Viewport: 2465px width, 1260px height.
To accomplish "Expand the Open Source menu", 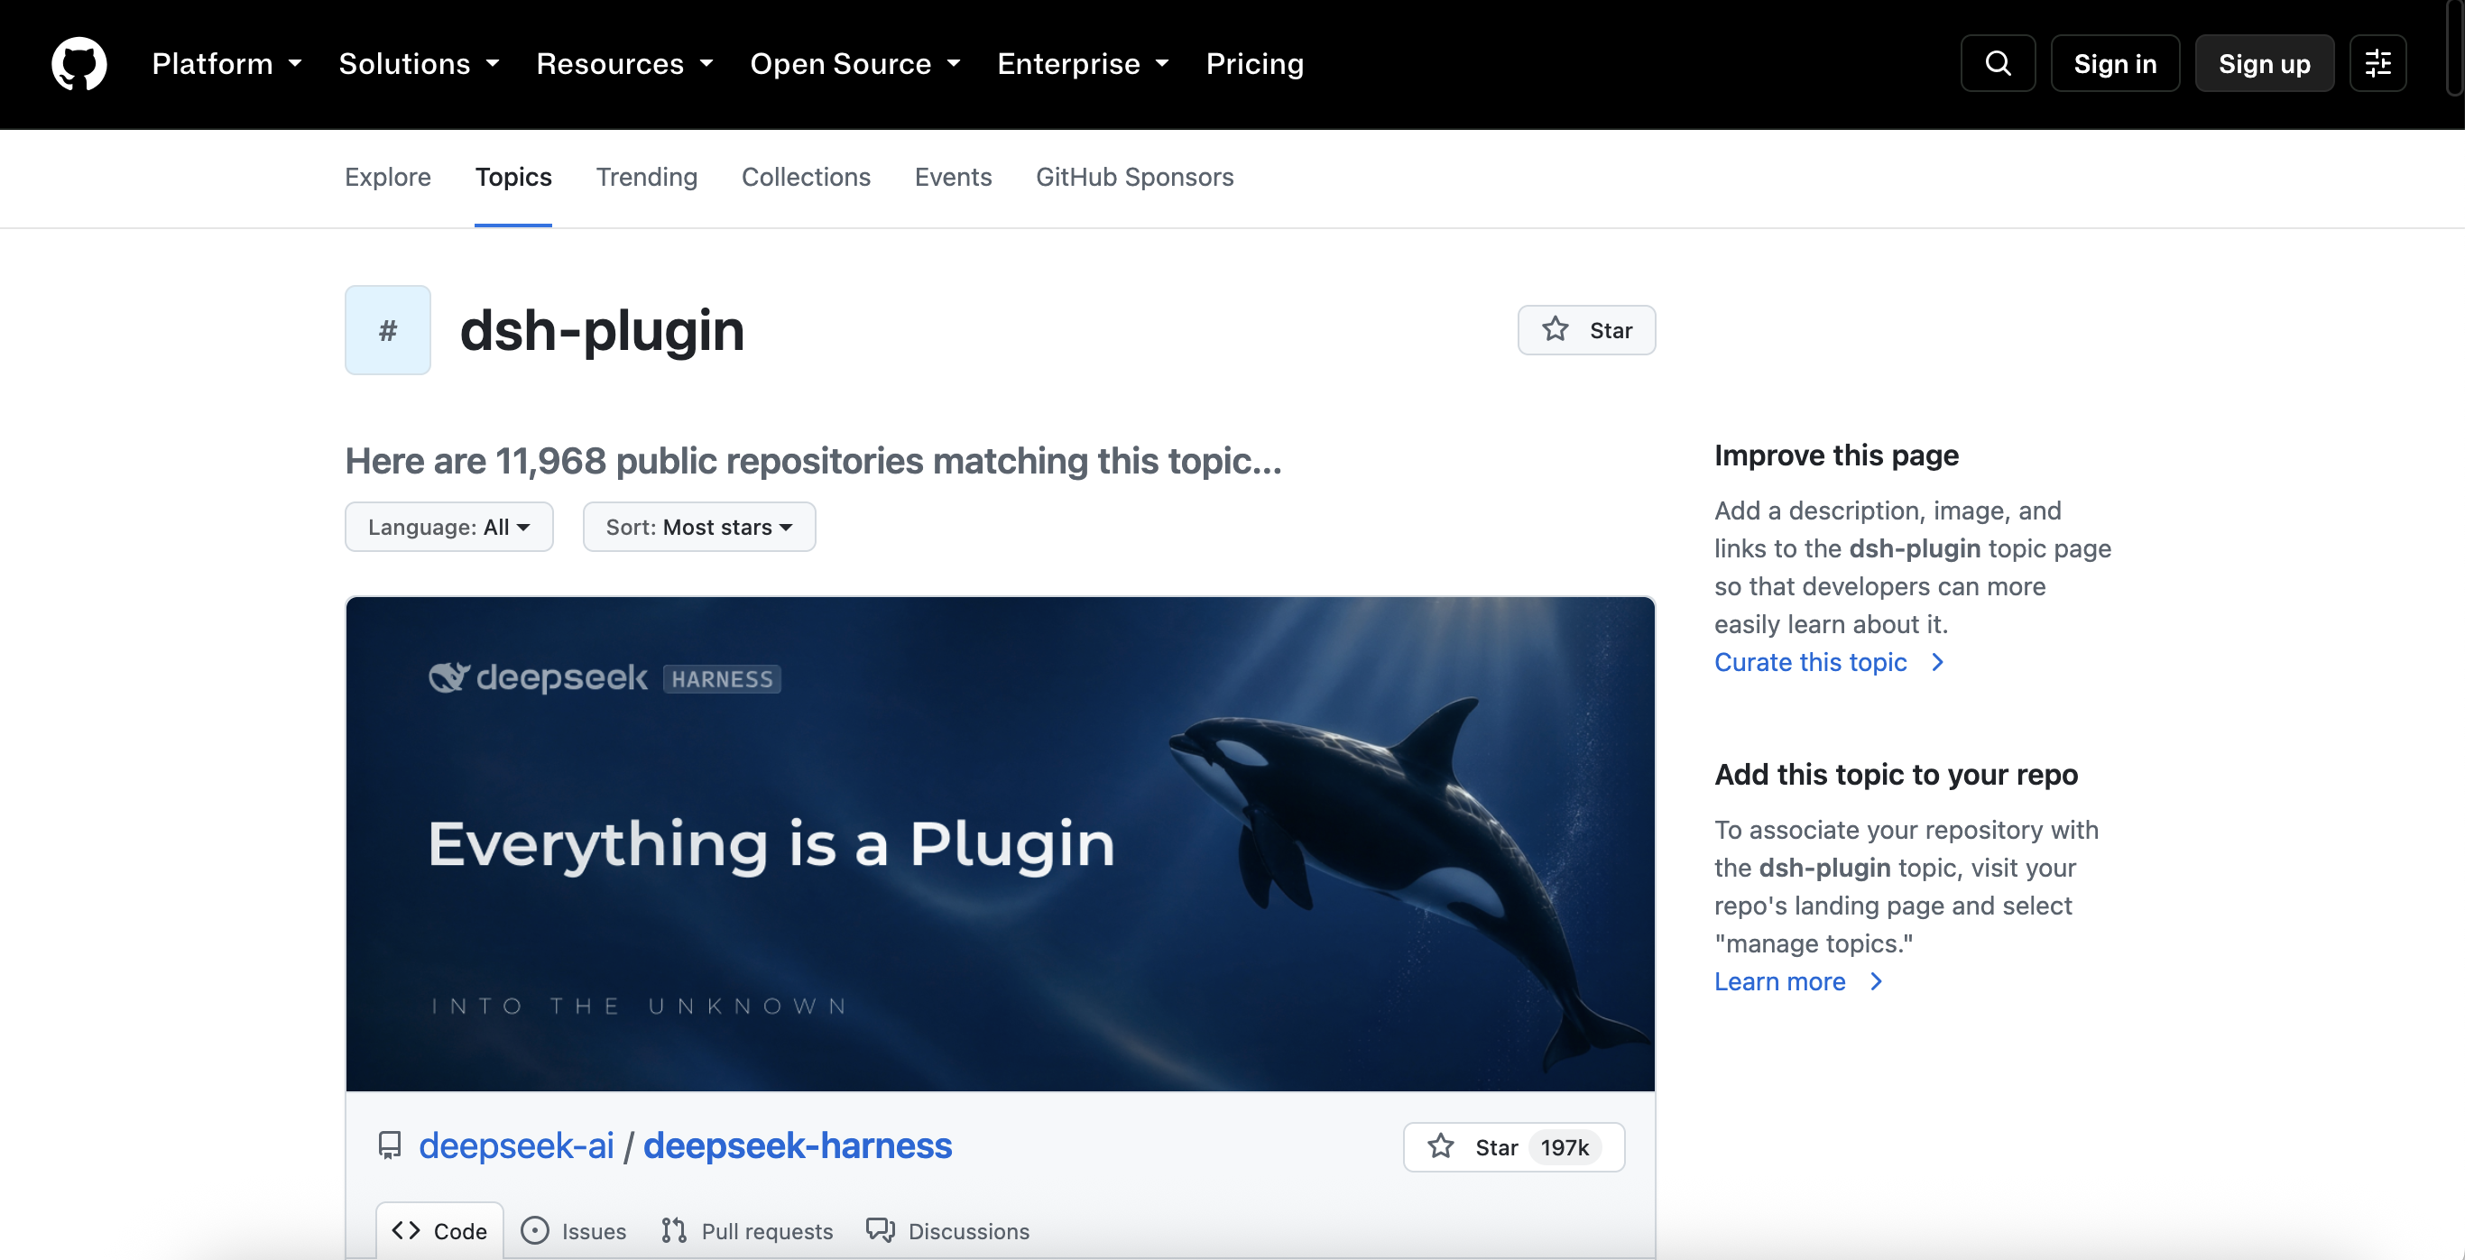I will click(x=855, y=64).
